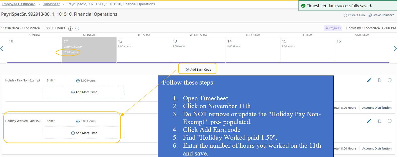Open the comments bubble icon beside total hours
Image resolution: width=400 pixels, height=157 pixels.
(77, 28)
